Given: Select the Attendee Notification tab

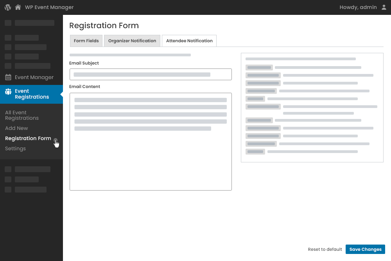Looking at the screenshot, I should [x=189, y=41].
